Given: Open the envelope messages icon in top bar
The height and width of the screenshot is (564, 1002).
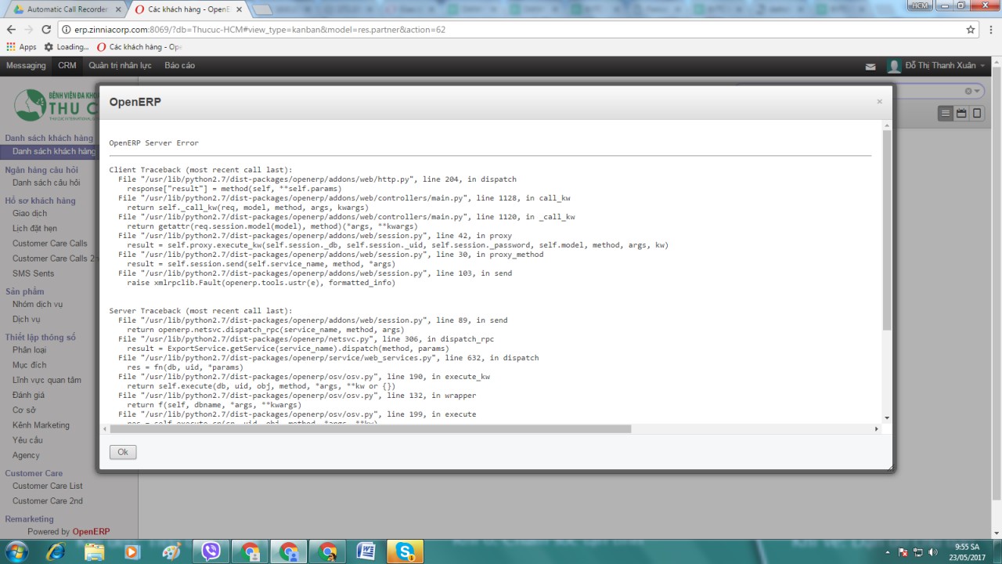Looking at the screenshot, I should pyautogui.click(x=870, y=67).
